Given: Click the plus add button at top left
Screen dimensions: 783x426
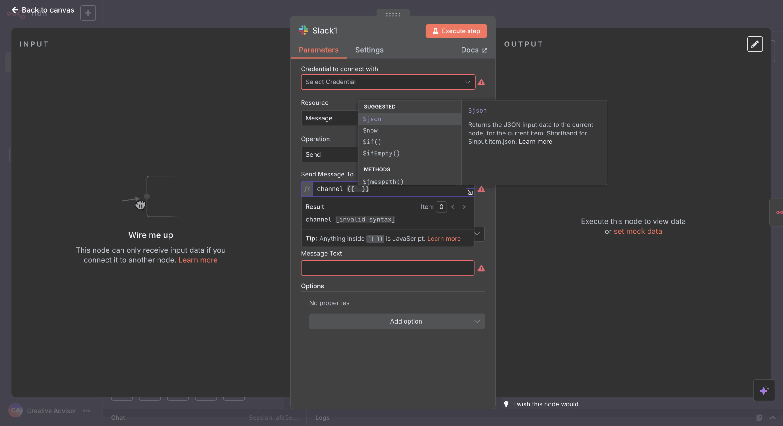Looking at the screenshot, I should pos(88,13).
